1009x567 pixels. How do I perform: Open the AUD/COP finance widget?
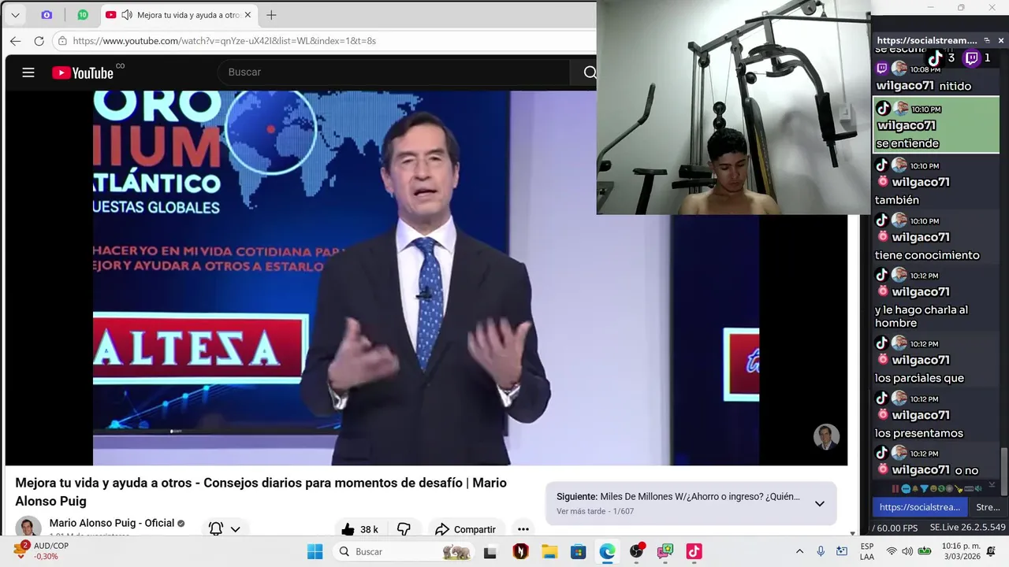click(x=42, y=550)
